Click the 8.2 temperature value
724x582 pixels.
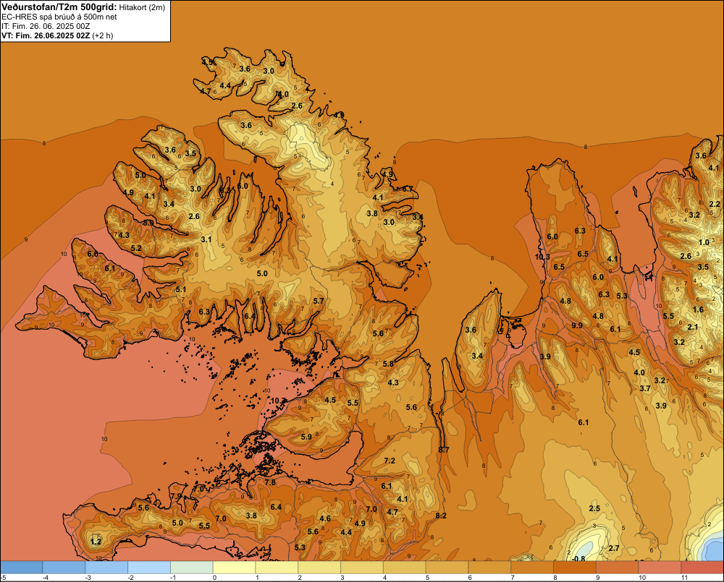coord(441,515)
